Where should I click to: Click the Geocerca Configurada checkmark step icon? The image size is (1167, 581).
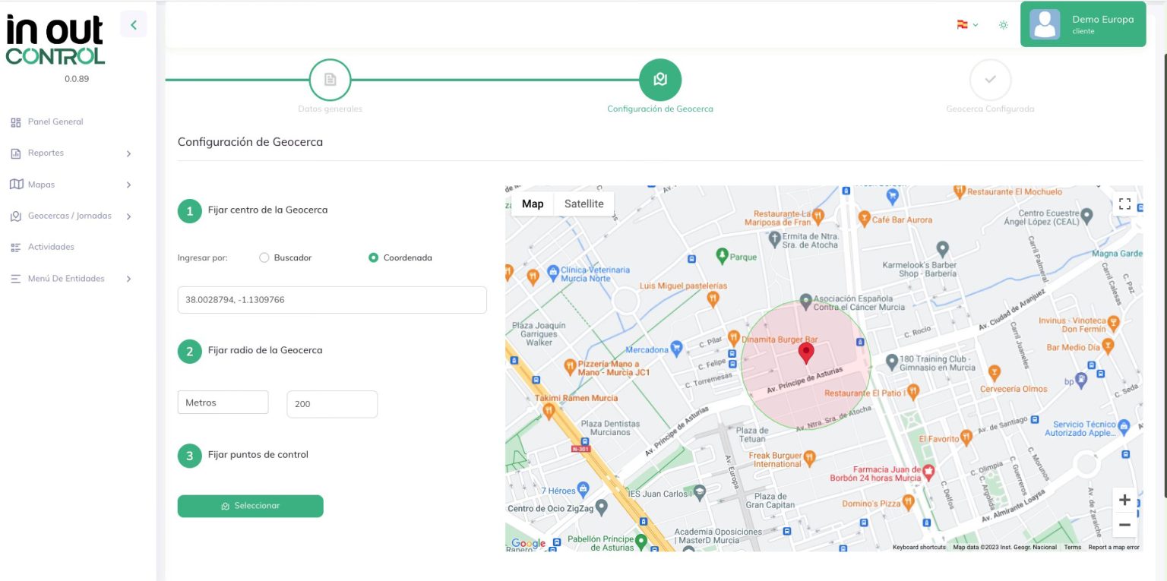pos(990,80)
